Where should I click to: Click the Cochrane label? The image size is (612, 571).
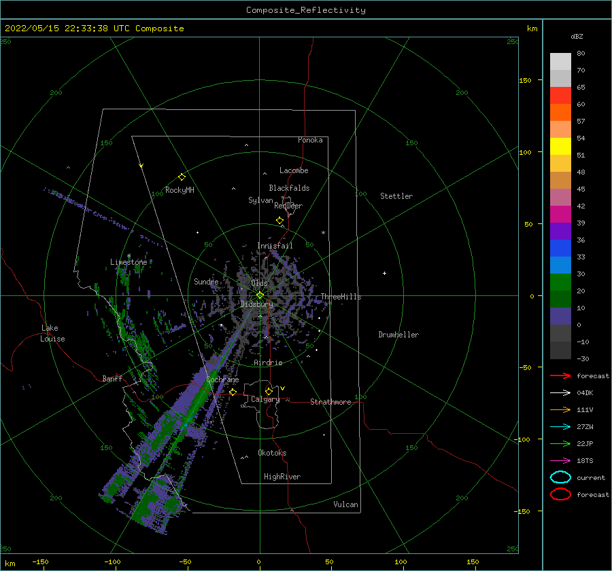click(222, 380)
